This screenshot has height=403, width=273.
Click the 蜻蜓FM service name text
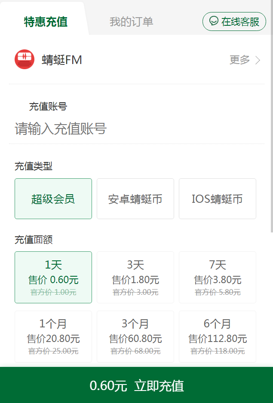pyautogui.click(x=62, y=60)
